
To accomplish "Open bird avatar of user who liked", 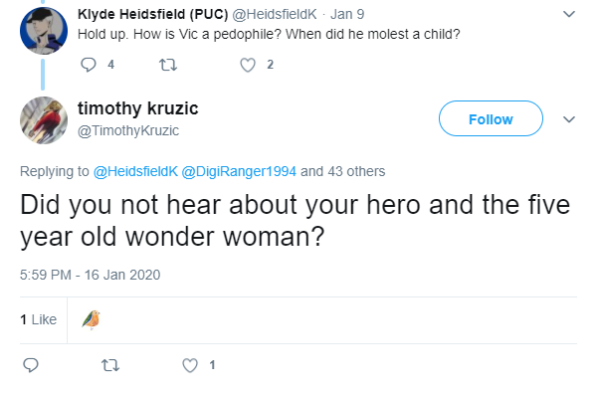I will click(91, 319).
